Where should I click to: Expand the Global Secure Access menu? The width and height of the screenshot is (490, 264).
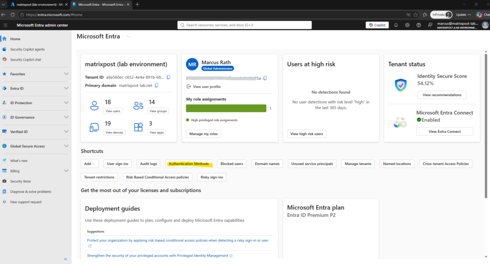click(x=66, y=146)
